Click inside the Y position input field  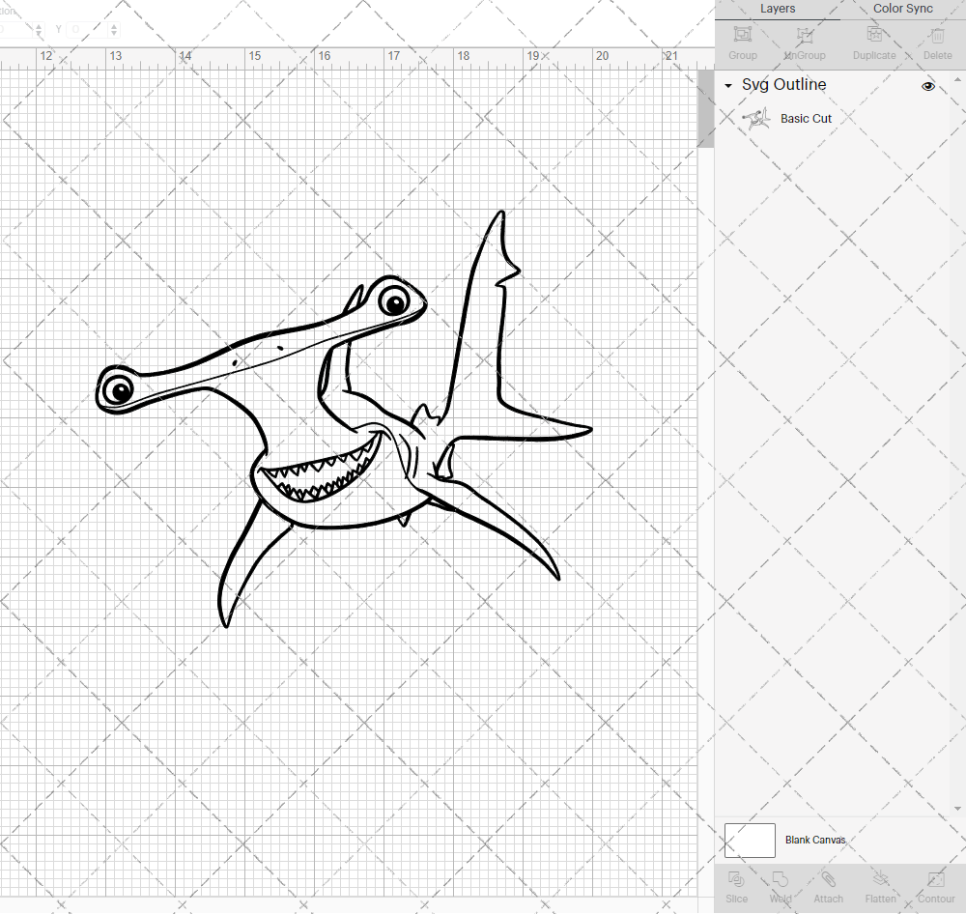[x=85, y=29]
